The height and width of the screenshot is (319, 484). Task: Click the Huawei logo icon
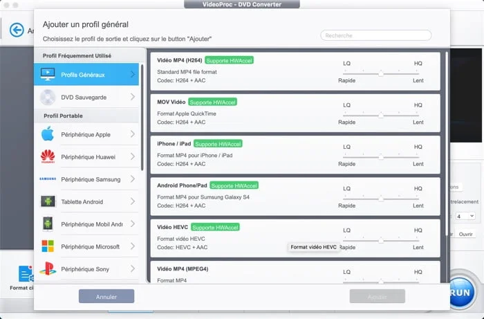(48, 156)
